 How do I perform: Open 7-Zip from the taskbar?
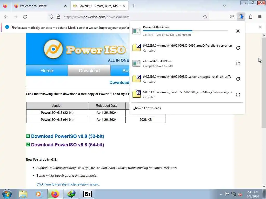[x=88, y=194]
